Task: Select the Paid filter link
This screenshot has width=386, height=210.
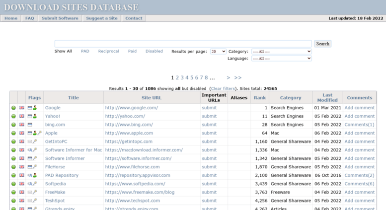Action: pyautogui.click(x=132, y=51)
